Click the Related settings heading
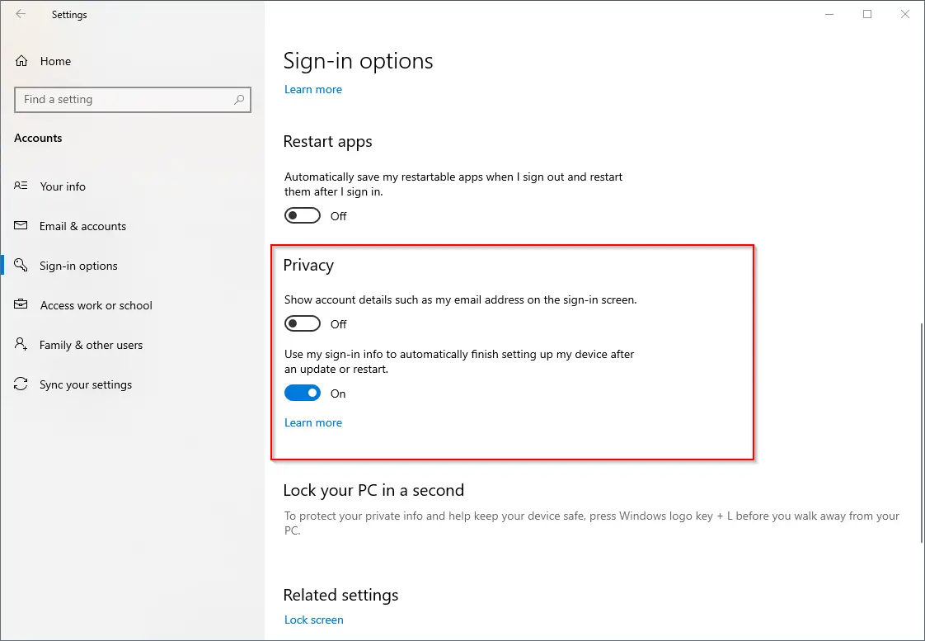Screen dimensions: 925x641 [x=341, y=595]
